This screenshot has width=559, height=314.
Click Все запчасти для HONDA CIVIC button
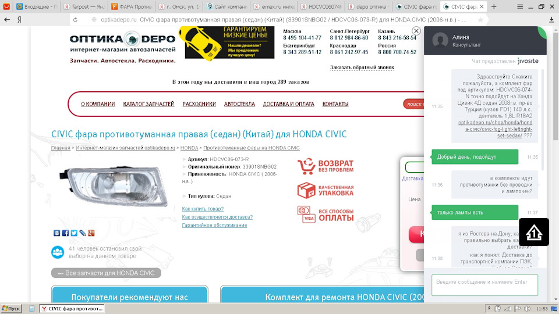(x=106, y=273)
